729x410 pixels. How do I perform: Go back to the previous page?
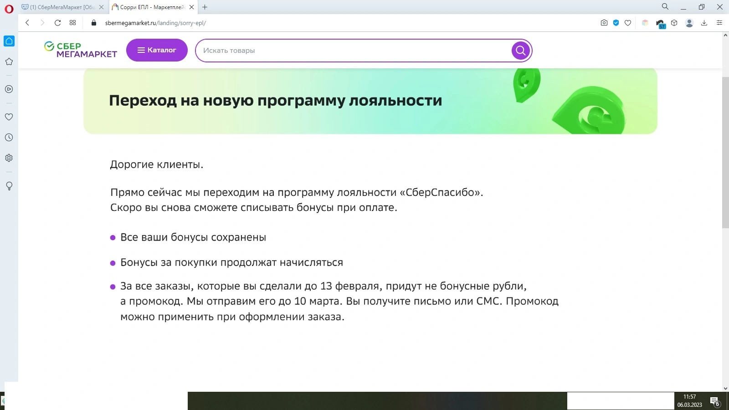click(x=27, y=23)
